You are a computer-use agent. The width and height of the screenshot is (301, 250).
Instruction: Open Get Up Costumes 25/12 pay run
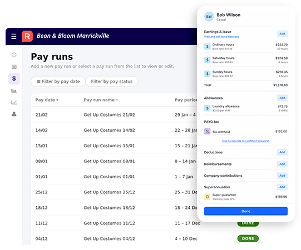109,192
